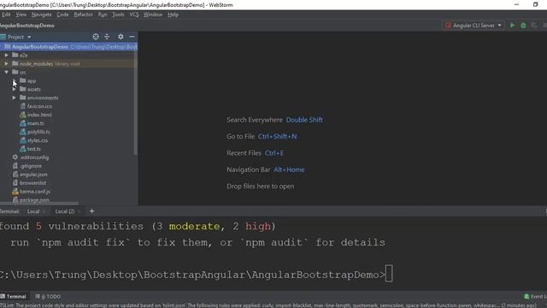Select the AngularBootstrapDemo root project row
This screenshot has width=547, height=308.
[68, 46]
